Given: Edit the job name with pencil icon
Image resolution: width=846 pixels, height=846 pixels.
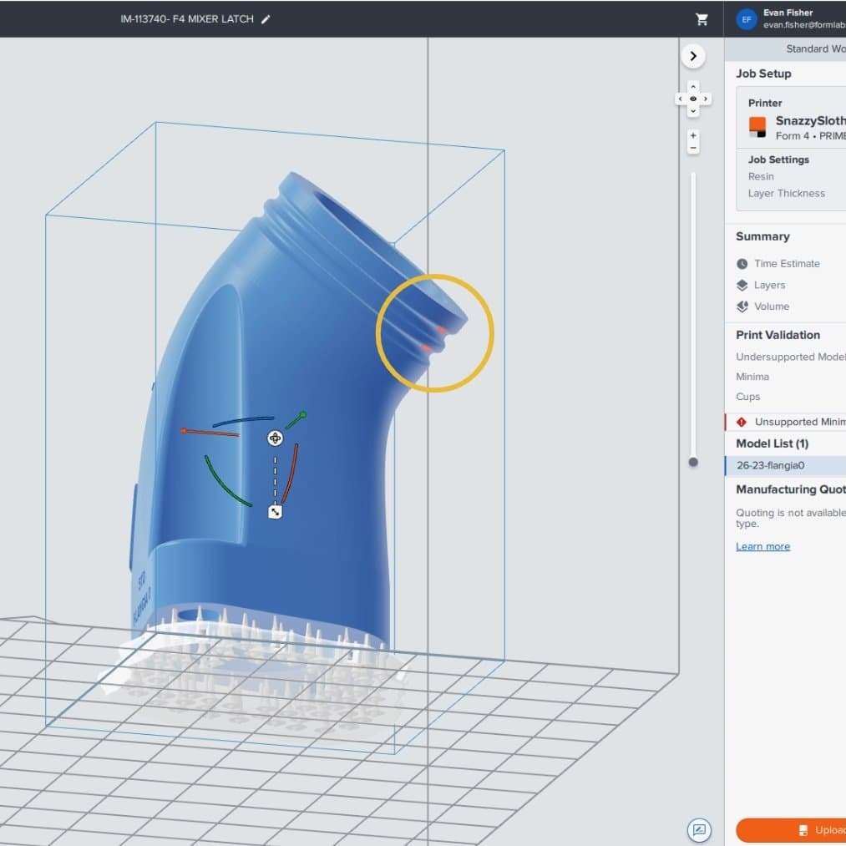Looking at the screenshot, I should pyautogui.click(x=266, y=19).
